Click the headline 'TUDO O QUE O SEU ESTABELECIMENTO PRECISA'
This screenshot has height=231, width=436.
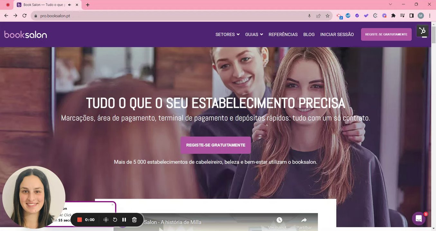tap(216, 103)
